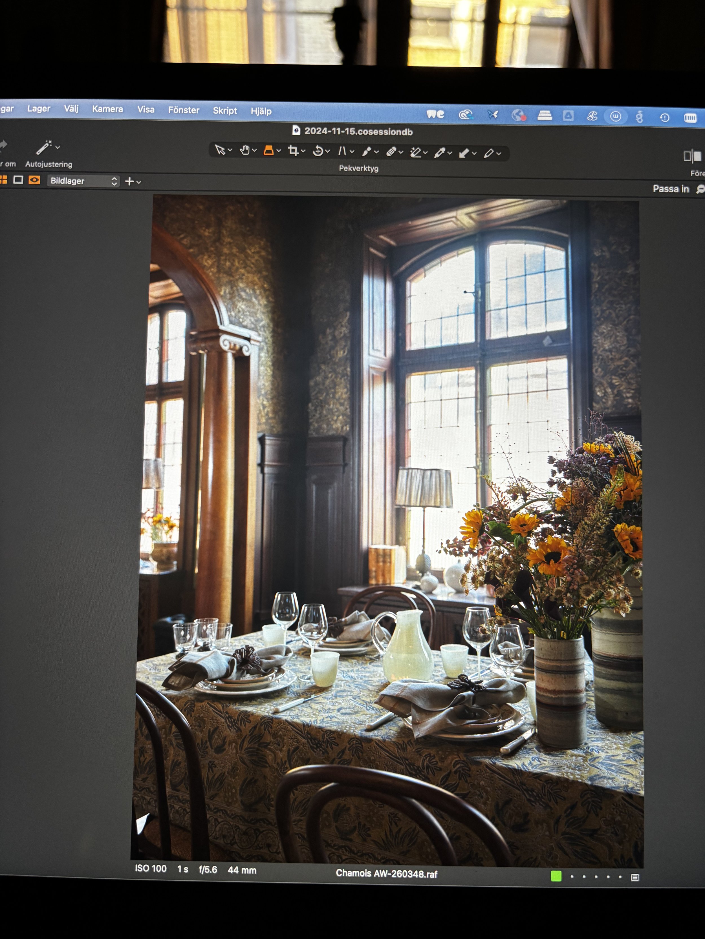
Task: Click the list icon beside the rating dots
Action: 635,877
